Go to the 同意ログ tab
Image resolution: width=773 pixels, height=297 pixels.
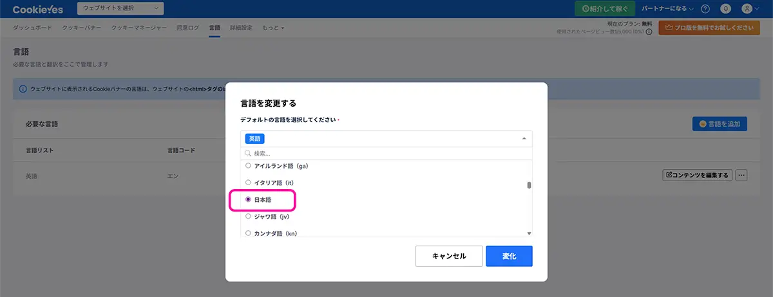tap(188, 28)
